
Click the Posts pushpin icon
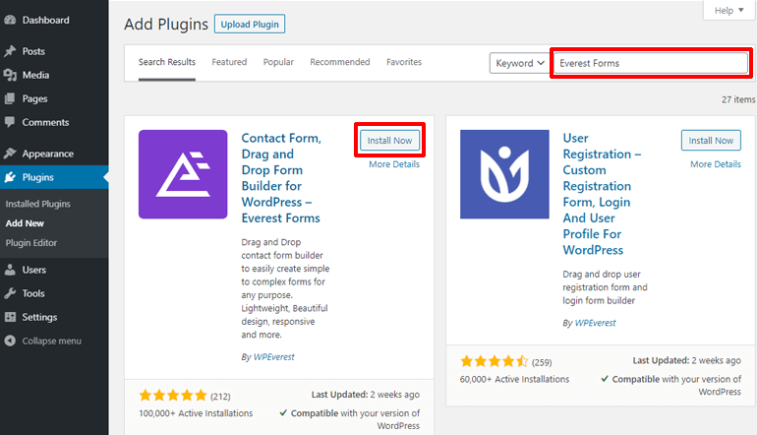pyautogui.click(x=10, y=51)
